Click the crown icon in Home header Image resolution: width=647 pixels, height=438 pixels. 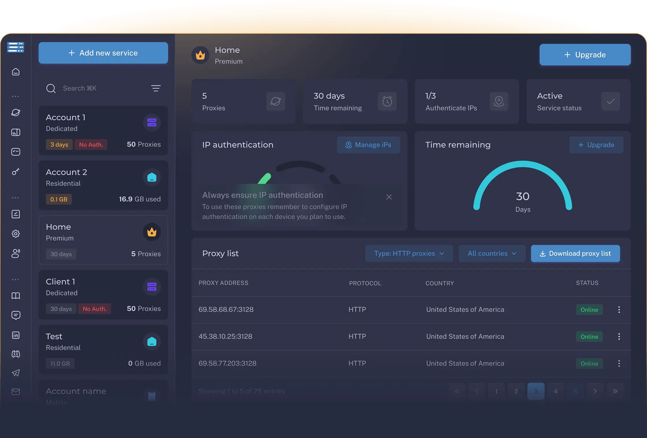pos(200,55)
